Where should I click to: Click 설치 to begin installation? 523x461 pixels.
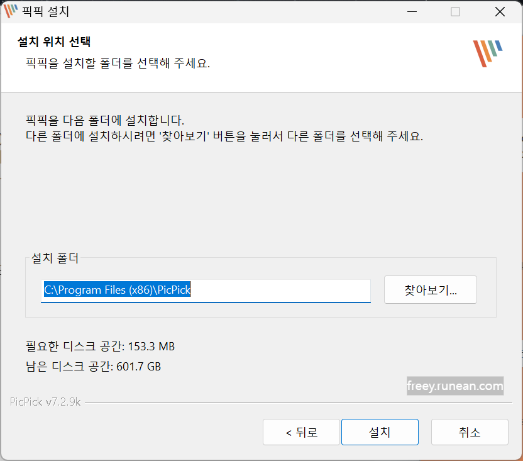(380, 432)
